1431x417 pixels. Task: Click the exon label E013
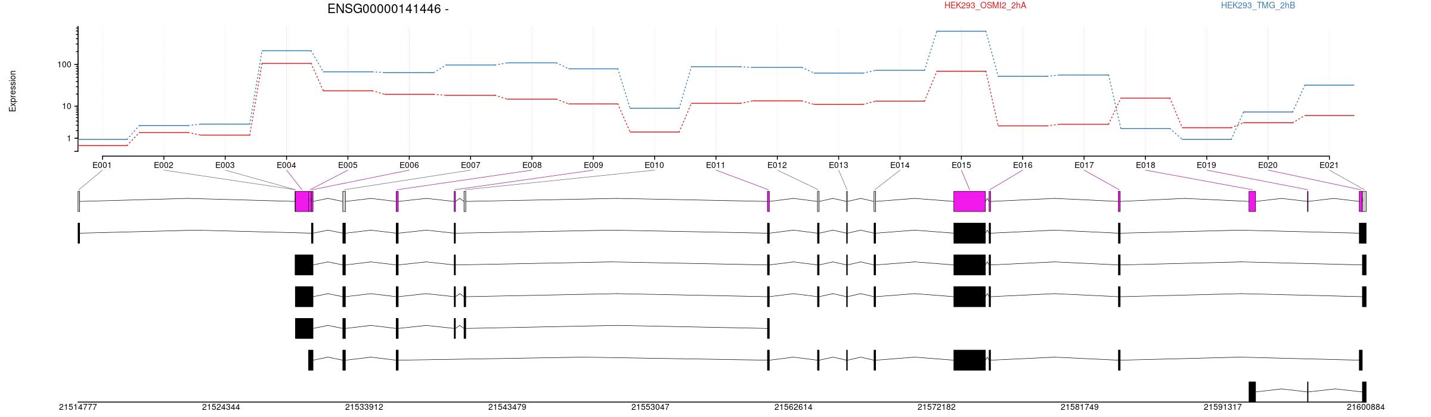[838, 165]
